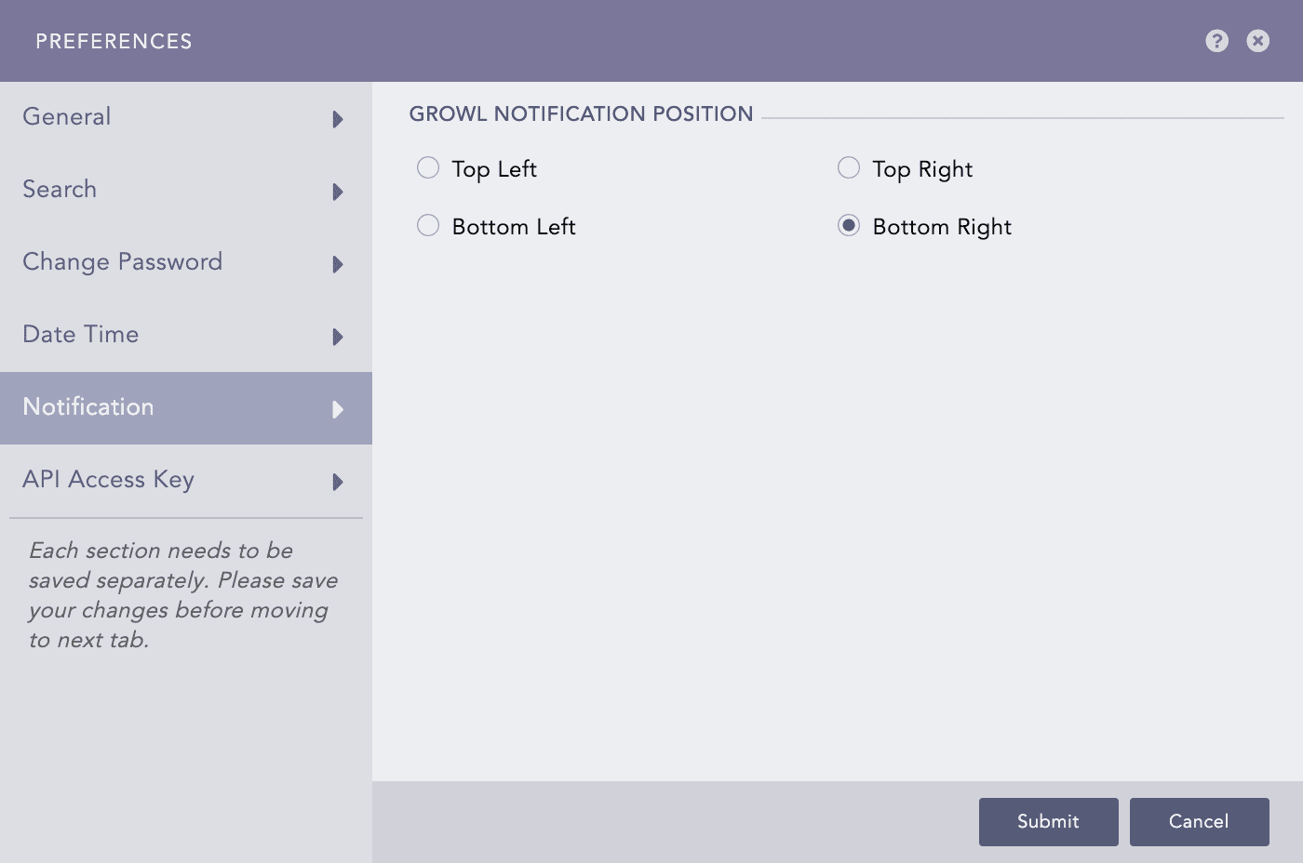Go to the Date Time tab
This screenshot has width=1303, height=863.
(81, 335)
